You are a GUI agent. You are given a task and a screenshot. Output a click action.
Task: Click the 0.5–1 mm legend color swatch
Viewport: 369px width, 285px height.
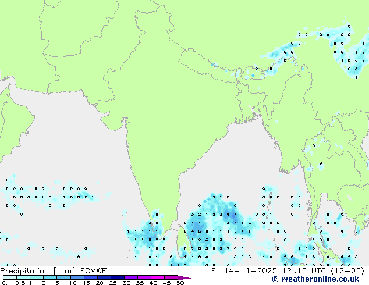click(x=23, y=277)
